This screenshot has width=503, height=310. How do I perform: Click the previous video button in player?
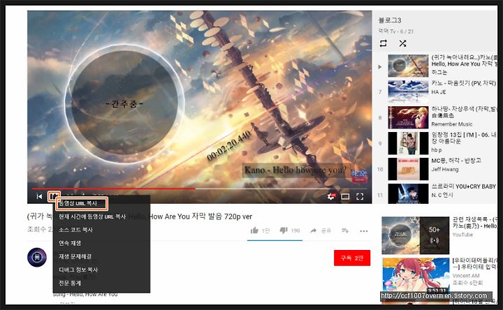pyautogui.click(x=39, y=196)
